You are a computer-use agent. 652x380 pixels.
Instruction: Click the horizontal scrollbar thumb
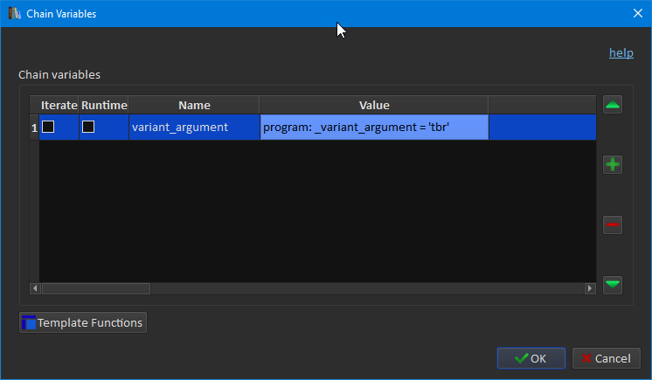click(96, 288)
